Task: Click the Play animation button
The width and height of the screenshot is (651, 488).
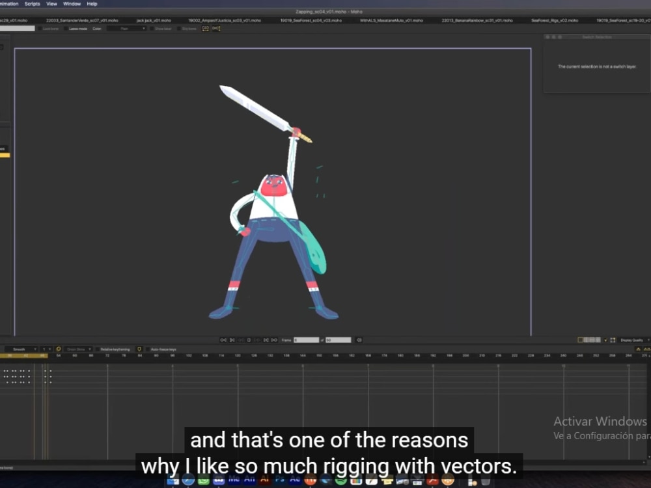Action: pyautogui.click(x=257, y=340)
